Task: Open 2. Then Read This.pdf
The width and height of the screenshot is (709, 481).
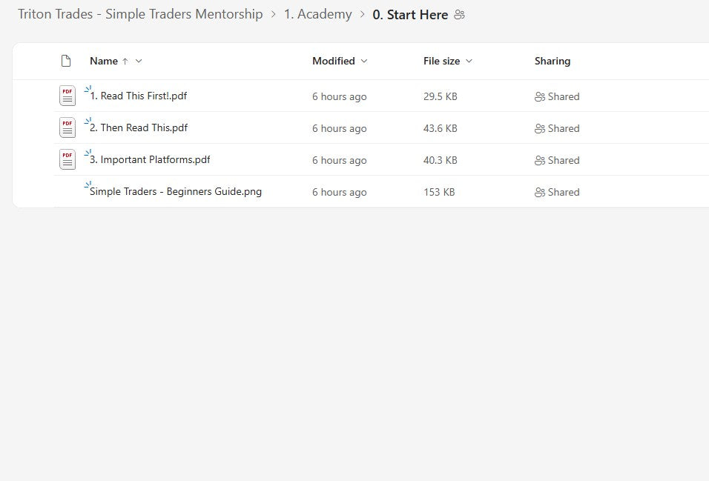Action: coord(138,127)
